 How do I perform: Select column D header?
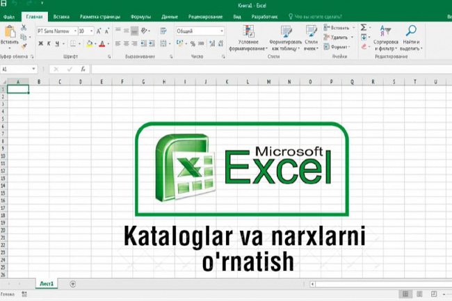[81, 82]
